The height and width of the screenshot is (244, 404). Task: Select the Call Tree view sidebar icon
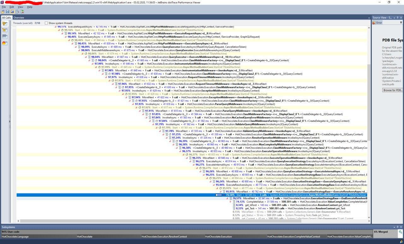[x=5, y=24]
